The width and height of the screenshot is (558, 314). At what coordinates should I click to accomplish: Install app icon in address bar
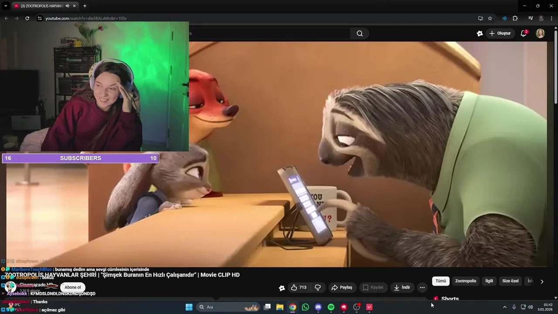point(480,18)
